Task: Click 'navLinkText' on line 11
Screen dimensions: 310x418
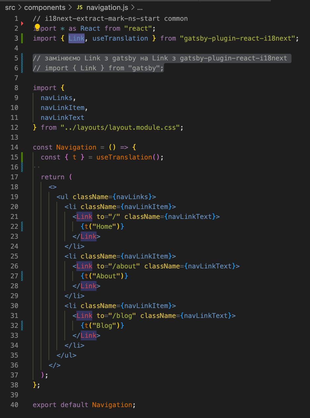Action: click(x=63, y=118)
